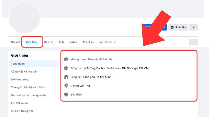209x117 pixels.
Task: Open Sự kiện trong đời section
Action: coord(22,111)
